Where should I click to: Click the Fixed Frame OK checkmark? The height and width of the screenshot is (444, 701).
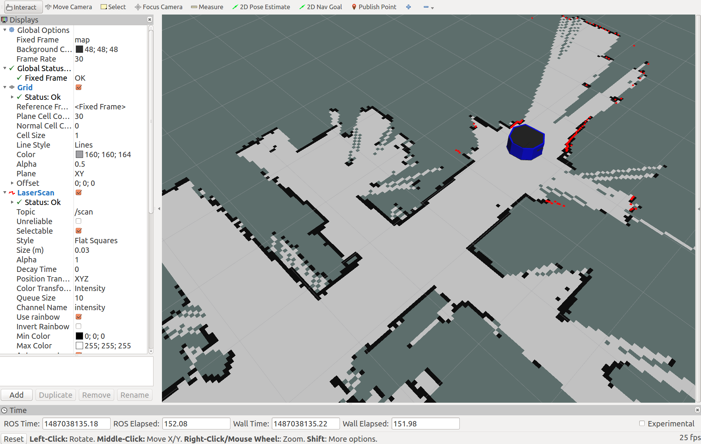(x=19, y=78)
